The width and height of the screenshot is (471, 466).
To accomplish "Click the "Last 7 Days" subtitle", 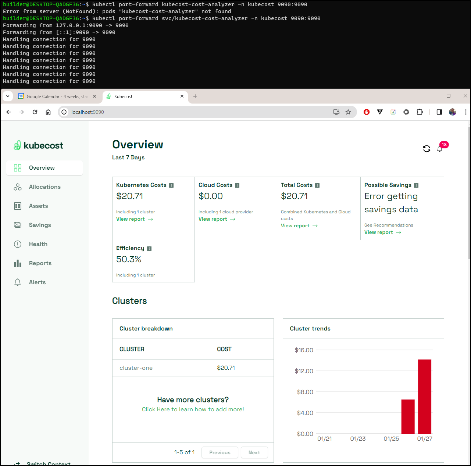I will [128, 158].
